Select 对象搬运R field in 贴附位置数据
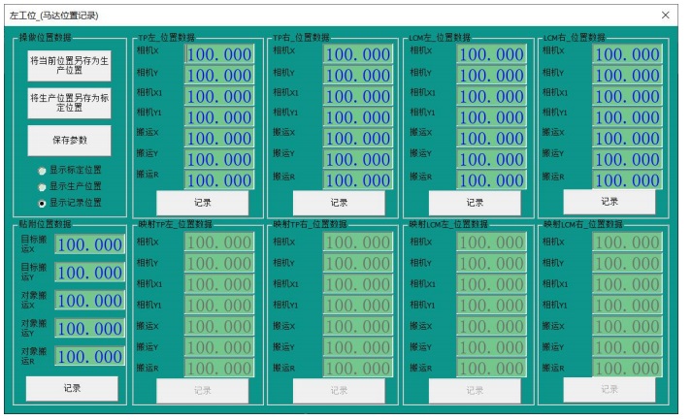This screenshot has height=420, width=692. point(89,357)
